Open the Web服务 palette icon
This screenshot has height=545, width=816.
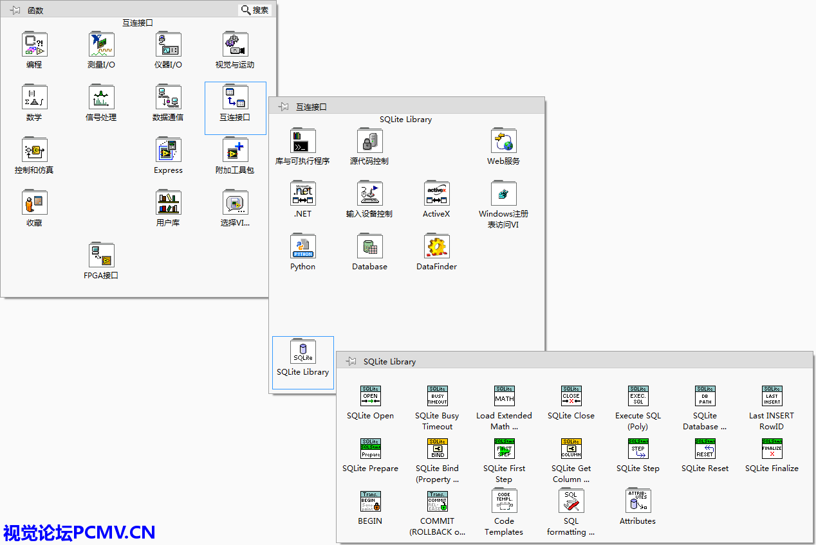[x=504, y=141]
